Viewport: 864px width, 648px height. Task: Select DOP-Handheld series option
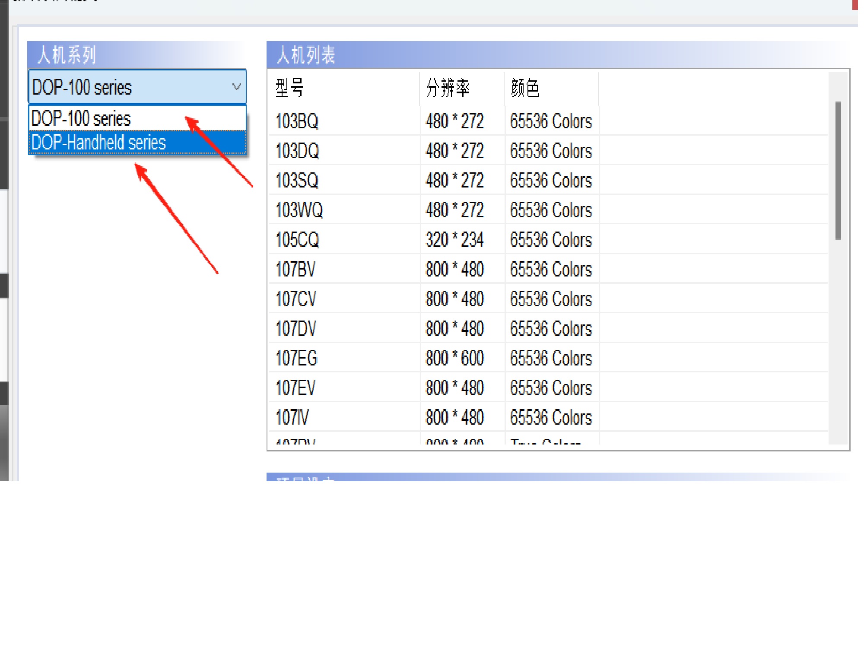coord(98,143)
